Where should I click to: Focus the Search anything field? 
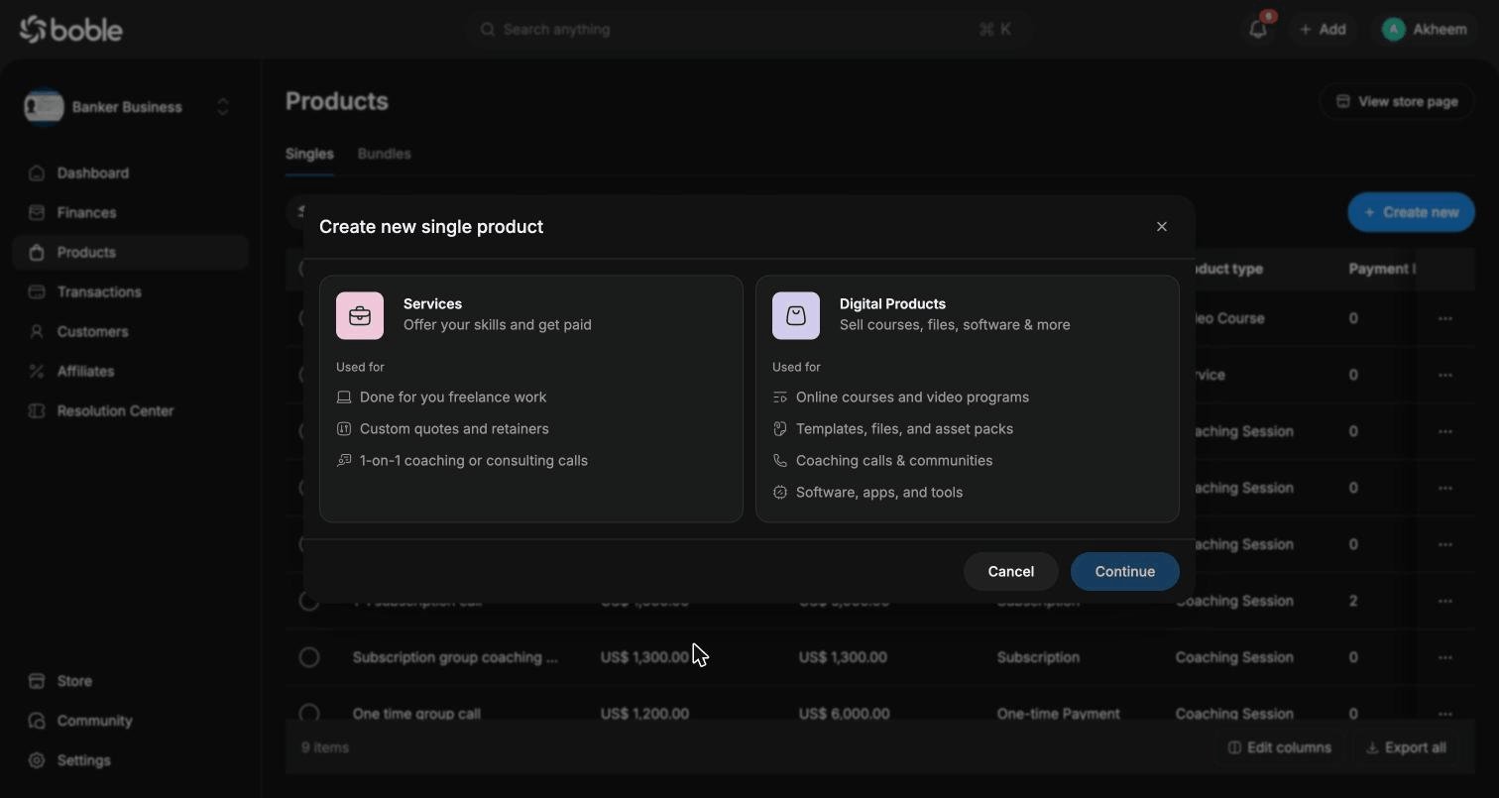(749, 30)
